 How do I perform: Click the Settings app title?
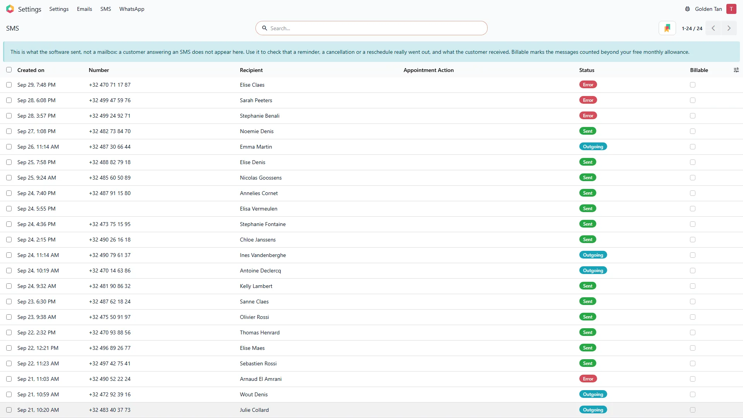(29, 9)
